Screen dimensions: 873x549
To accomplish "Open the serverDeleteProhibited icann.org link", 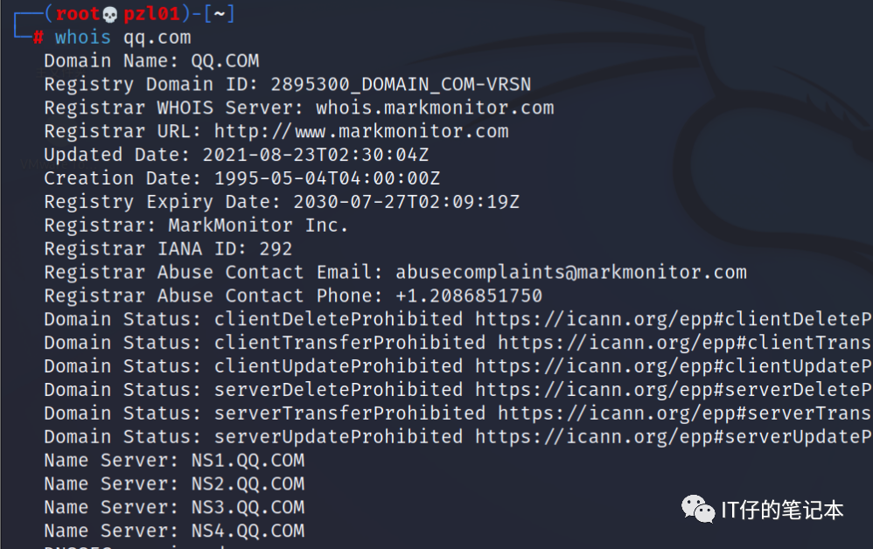I will pyautogui.click(x=674, y=390).
